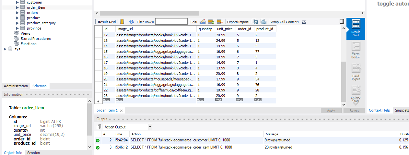This screenshot has width=409, height=155.
Task: Click the edit current row icon
Action: (x=203, y=22)
